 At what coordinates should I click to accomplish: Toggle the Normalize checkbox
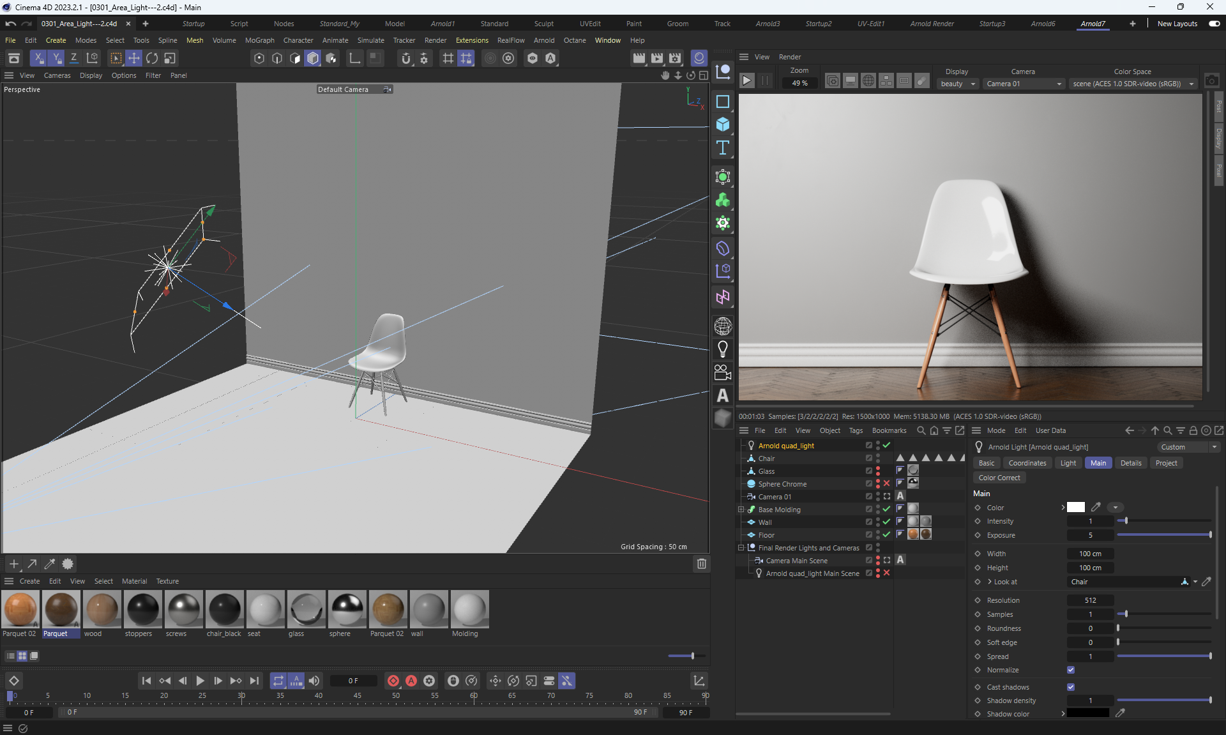1071,670
